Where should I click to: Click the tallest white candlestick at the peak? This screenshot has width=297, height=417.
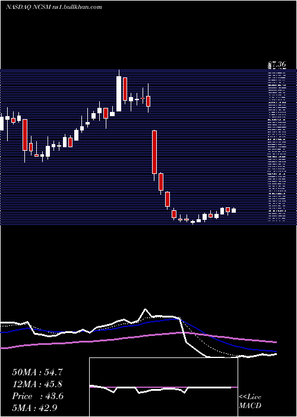[119, 91]
